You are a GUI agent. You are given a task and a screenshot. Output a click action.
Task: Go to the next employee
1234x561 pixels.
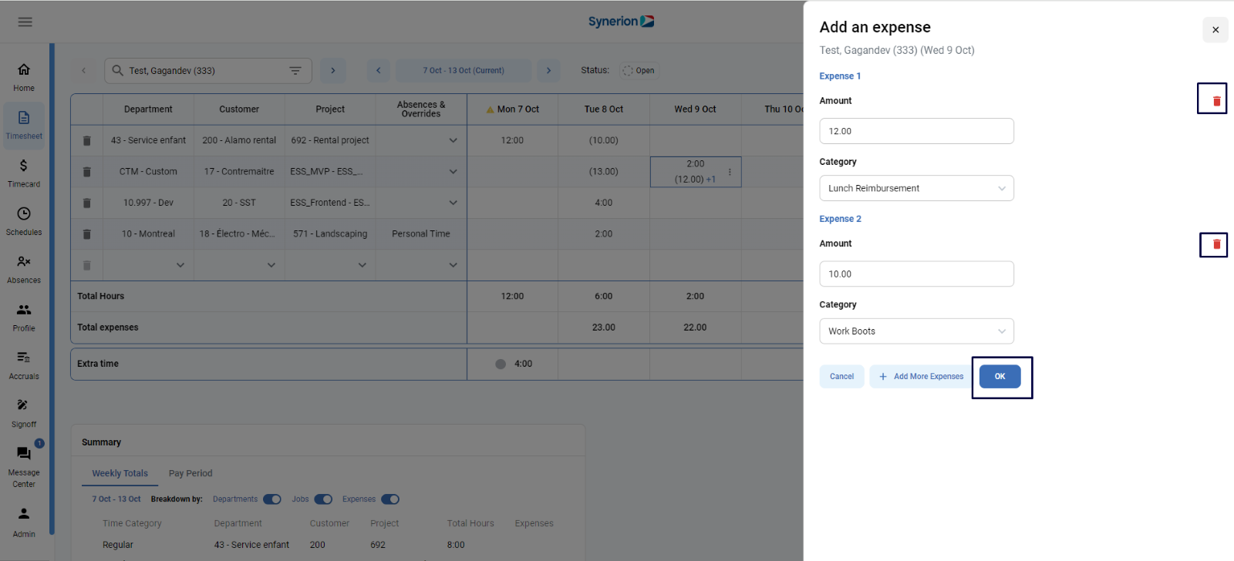tap(333, 71)
